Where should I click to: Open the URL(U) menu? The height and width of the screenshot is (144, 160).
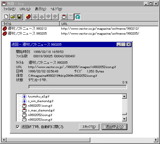pos(25,9)
